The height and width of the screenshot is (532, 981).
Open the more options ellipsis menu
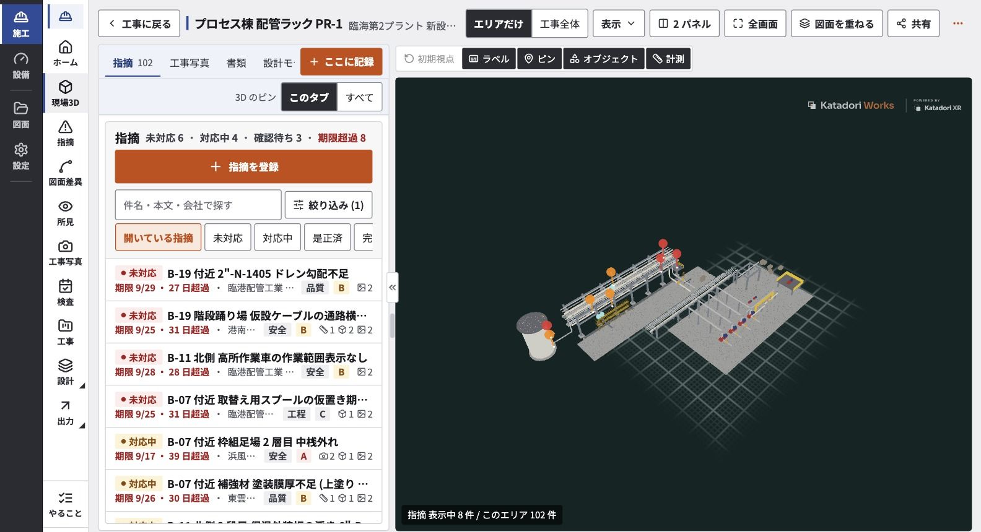pos(958,24)
